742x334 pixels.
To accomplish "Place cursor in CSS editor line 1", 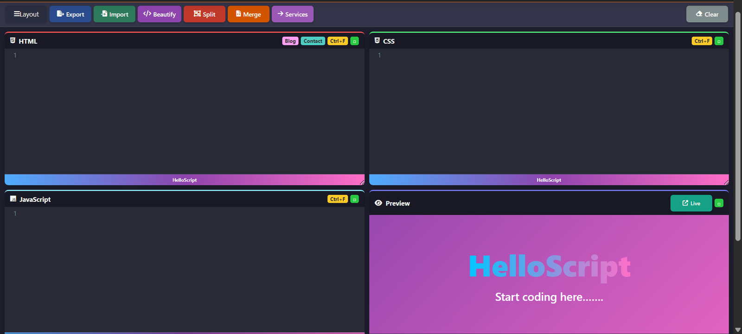I will click(x=554, y=55).
